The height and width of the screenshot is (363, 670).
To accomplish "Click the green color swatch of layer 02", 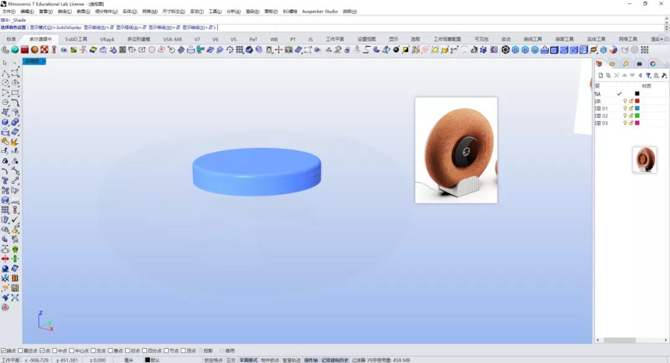I will [637, 116].
